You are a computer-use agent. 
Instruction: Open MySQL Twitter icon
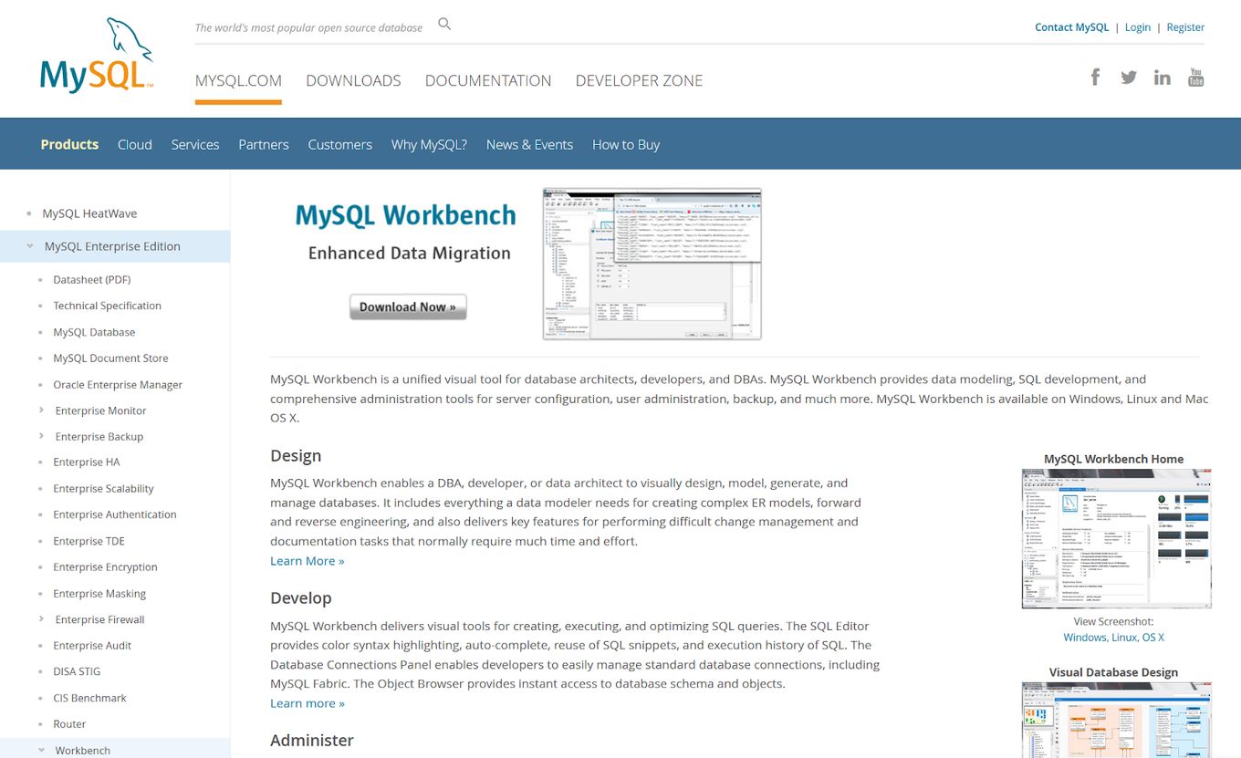pyautogui.click(x=1129, y=78)
